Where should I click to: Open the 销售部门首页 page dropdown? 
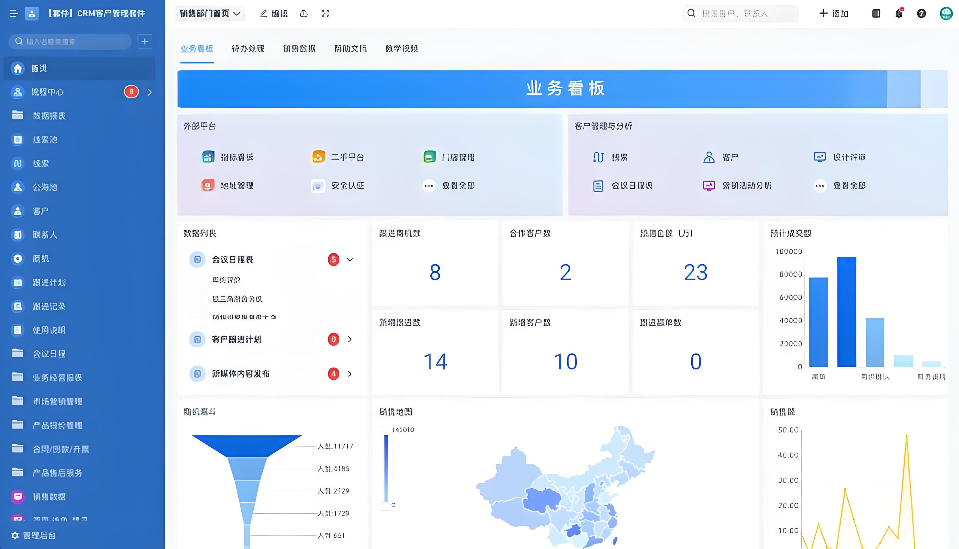click(x=210, y=13)
